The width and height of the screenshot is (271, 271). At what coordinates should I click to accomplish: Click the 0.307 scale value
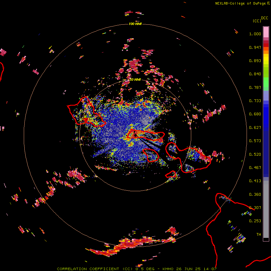pyautogui.click(x=255, y=208)
